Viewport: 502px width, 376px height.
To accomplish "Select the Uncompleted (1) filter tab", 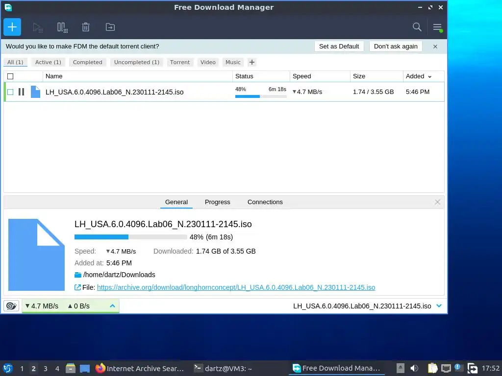I will coord(137,62).
